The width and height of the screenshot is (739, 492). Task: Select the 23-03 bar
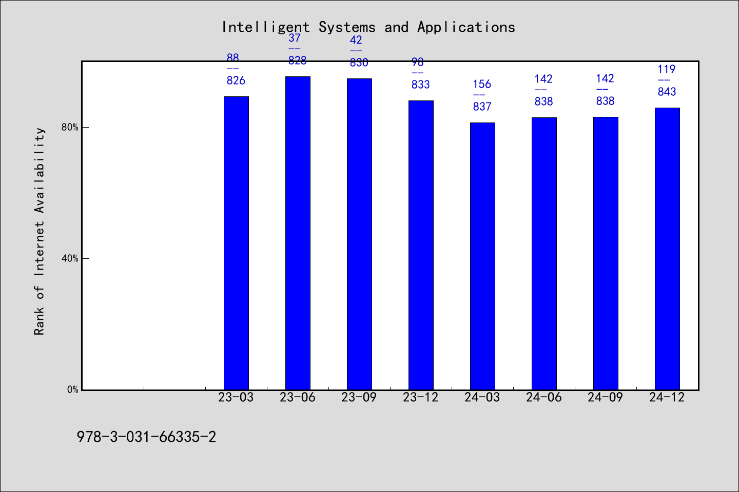click(236, 243)
